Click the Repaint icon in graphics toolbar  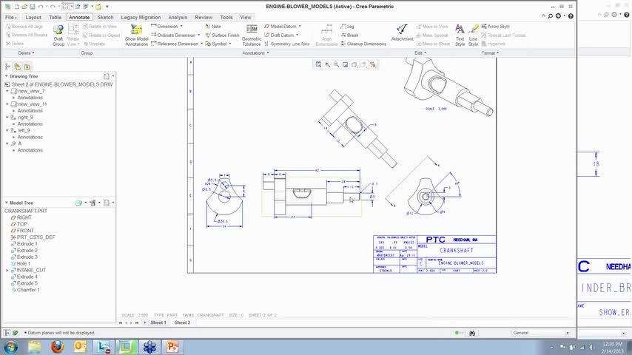pyautogui.click(x=346, y=64)
